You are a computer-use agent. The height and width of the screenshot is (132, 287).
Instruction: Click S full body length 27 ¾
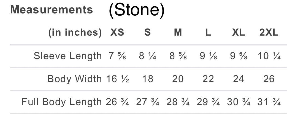point(148,102)
